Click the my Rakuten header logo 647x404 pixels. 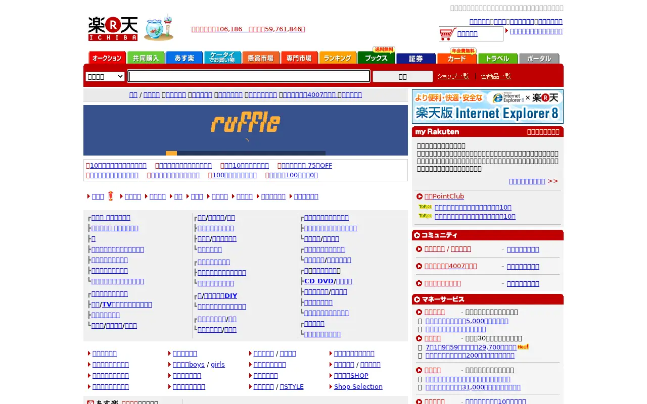pos(437,132)
